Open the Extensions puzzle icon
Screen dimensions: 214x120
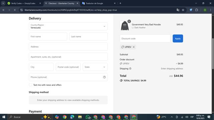click(x=197, y=10)
